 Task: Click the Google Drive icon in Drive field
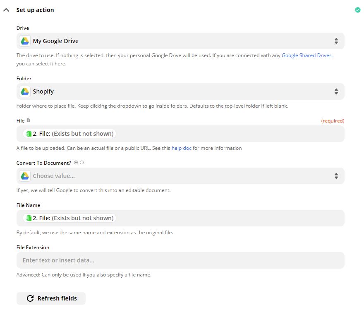tap(24, 41)
